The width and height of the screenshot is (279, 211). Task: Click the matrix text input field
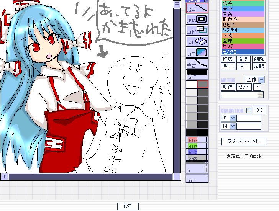click(239, 95)
